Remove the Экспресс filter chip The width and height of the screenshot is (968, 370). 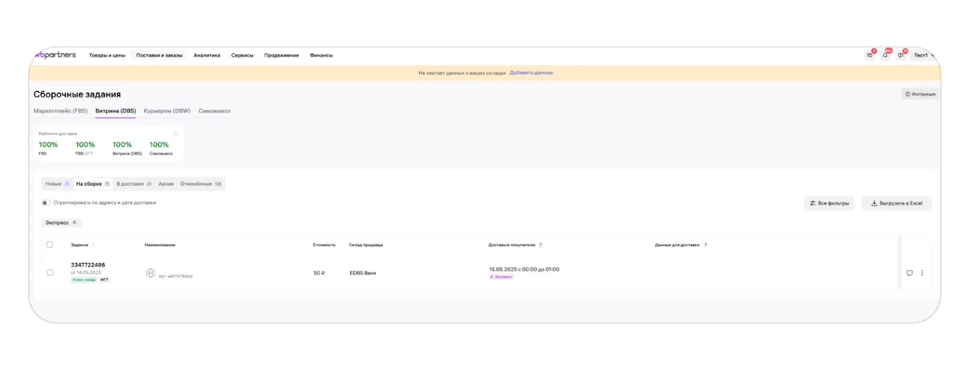pos(74,222)
